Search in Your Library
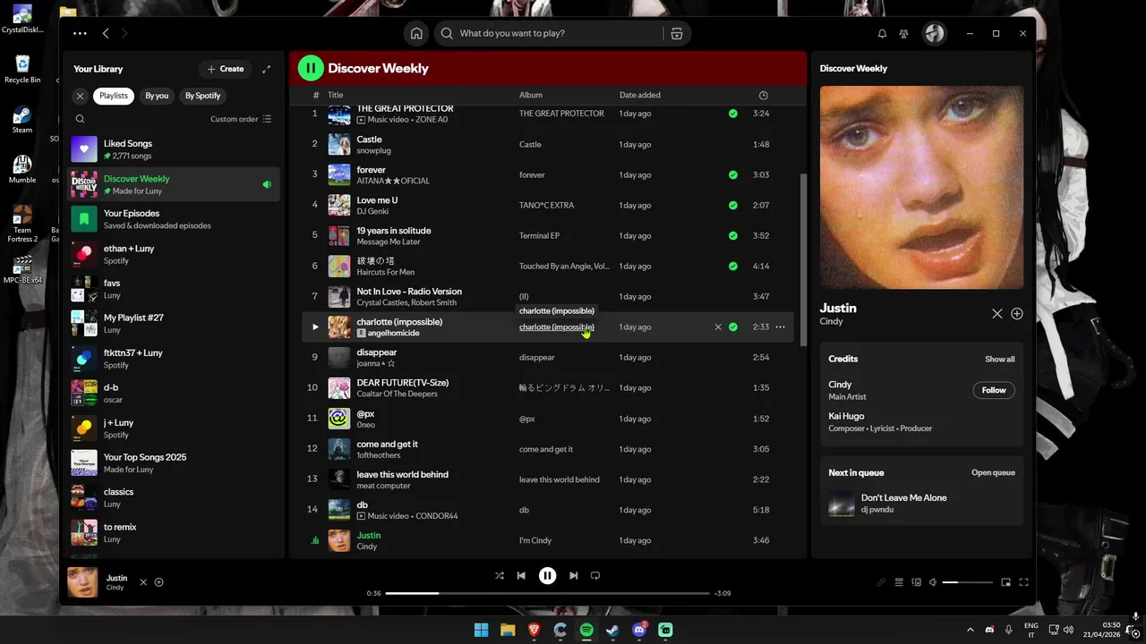The width and height of the screenshot is (1146, 644). pyautogui.click(x=80, y=119)
